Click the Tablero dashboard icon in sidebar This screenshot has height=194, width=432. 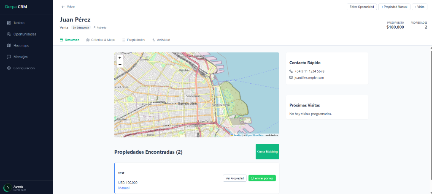9,23
